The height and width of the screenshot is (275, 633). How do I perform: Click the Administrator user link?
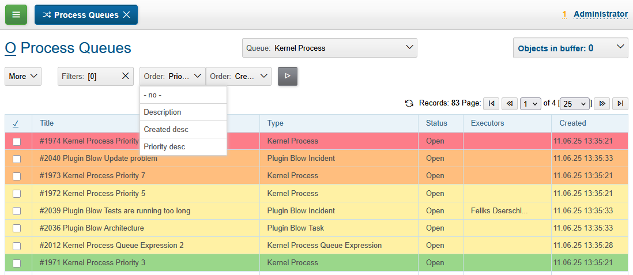(600, 14)
